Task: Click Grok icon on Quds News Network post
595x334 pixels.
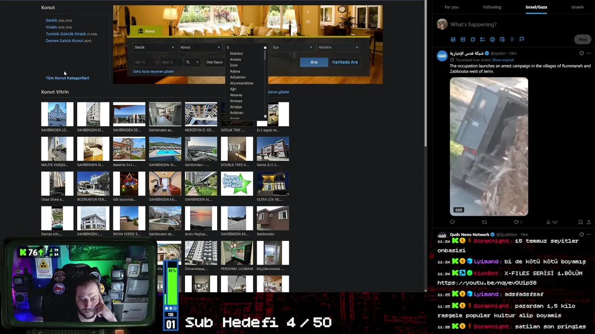Action: tap(581, 235)
